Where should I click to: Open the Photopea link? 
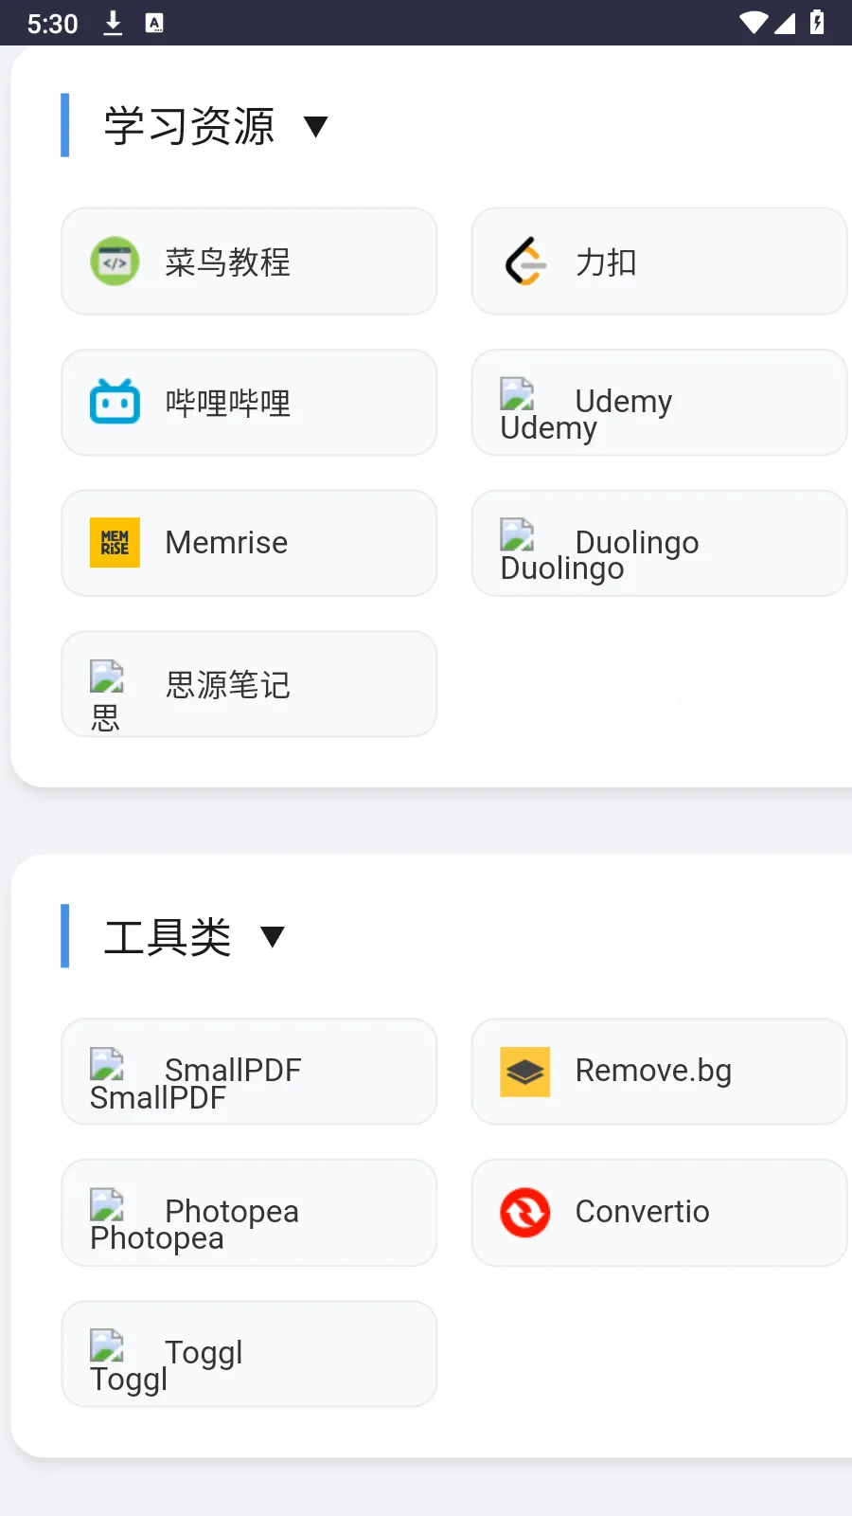pyautogui.click(x=249, y=1213)
